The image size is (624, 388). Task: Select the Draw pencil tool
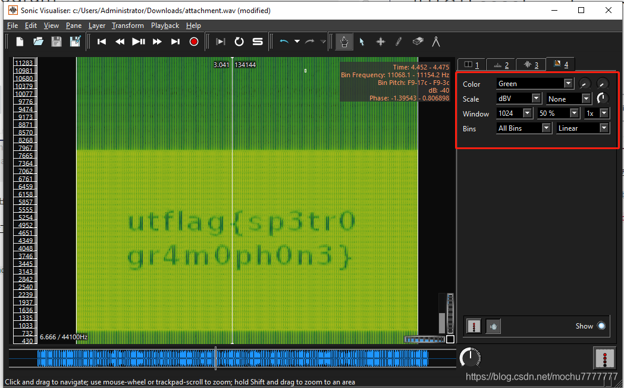pyautogui.click(x=399, y=42)
